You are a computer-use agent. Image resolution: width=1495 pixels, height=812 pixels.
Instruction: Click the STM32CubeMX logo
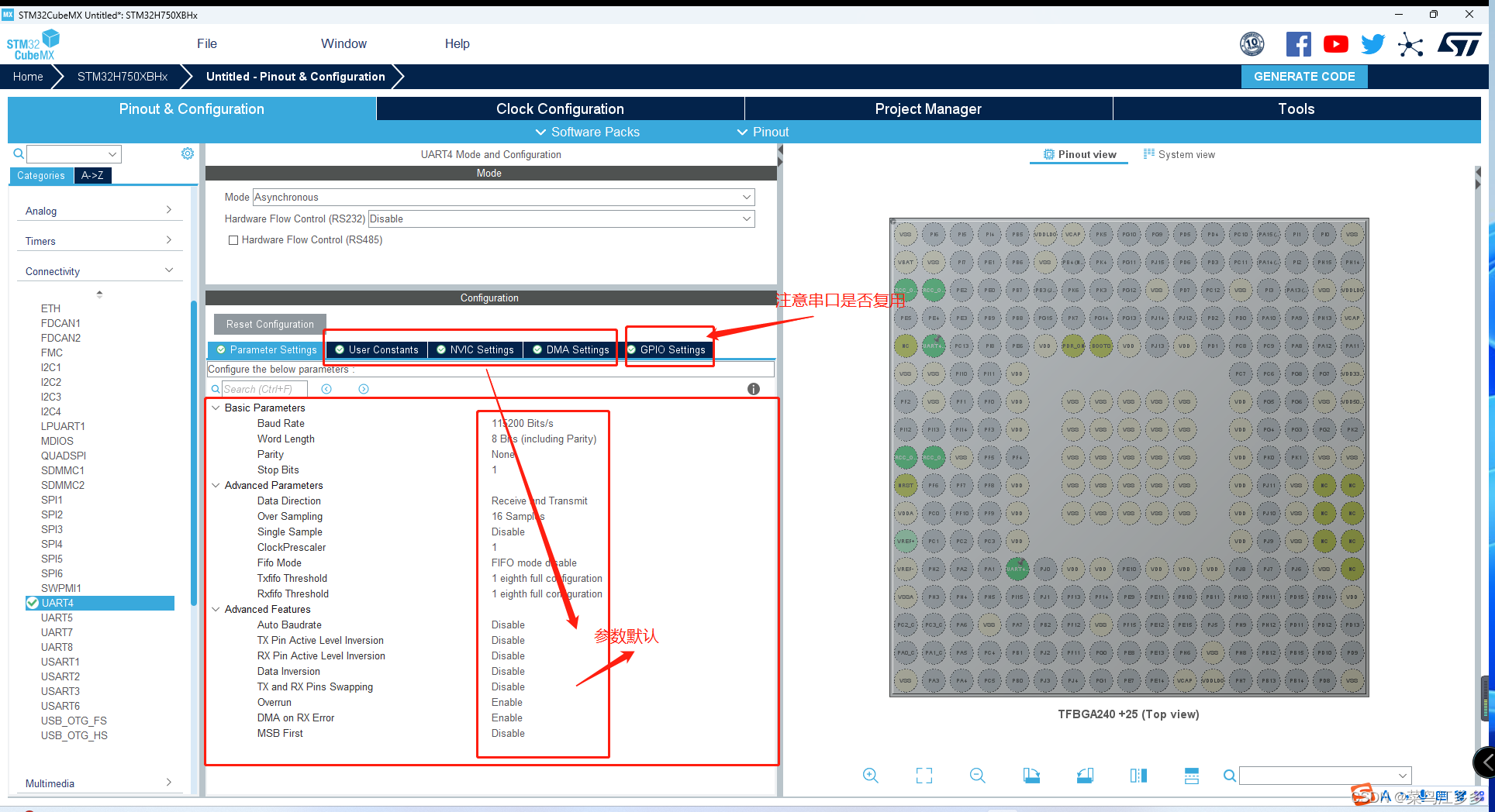pos(33,45)
